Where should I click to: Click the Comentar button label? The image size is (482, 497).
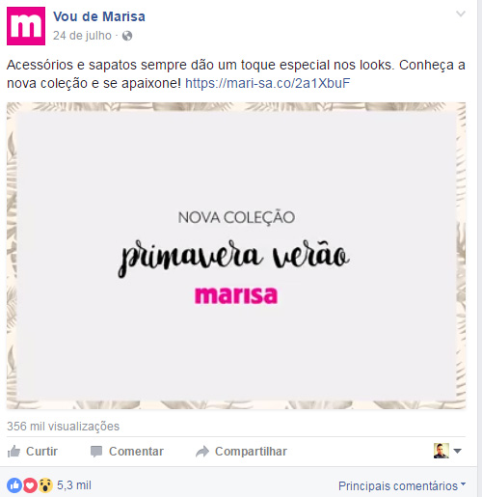point(136,452)
